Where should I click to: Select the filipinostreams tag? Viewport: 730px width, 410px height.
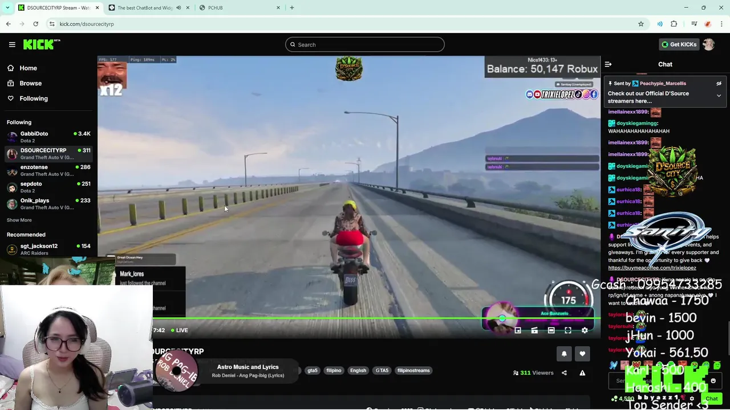413,371
